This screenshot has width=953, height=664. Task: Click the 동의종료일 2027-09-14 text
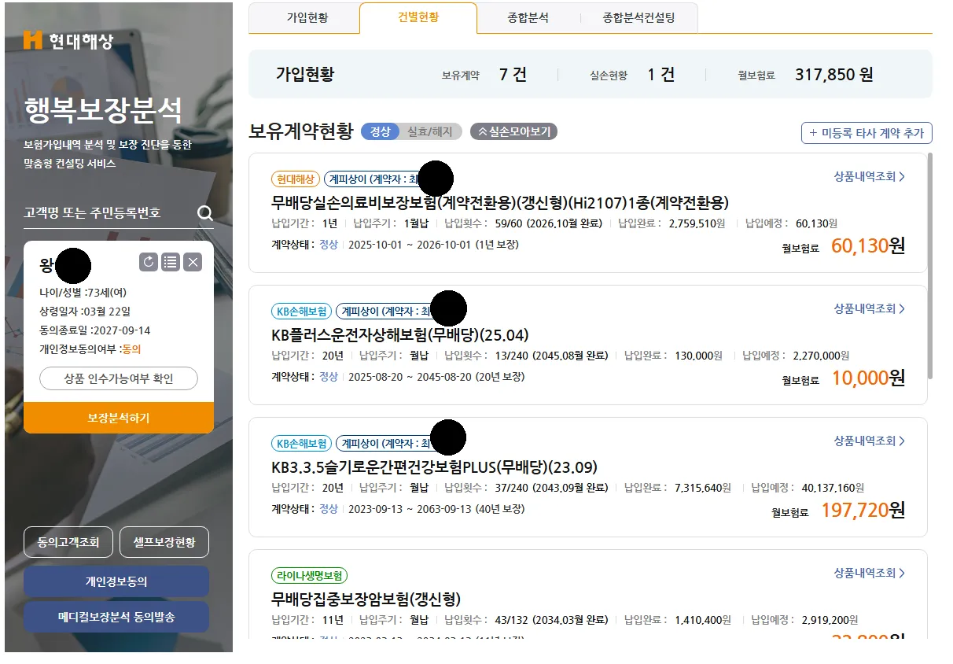[95, 330]
